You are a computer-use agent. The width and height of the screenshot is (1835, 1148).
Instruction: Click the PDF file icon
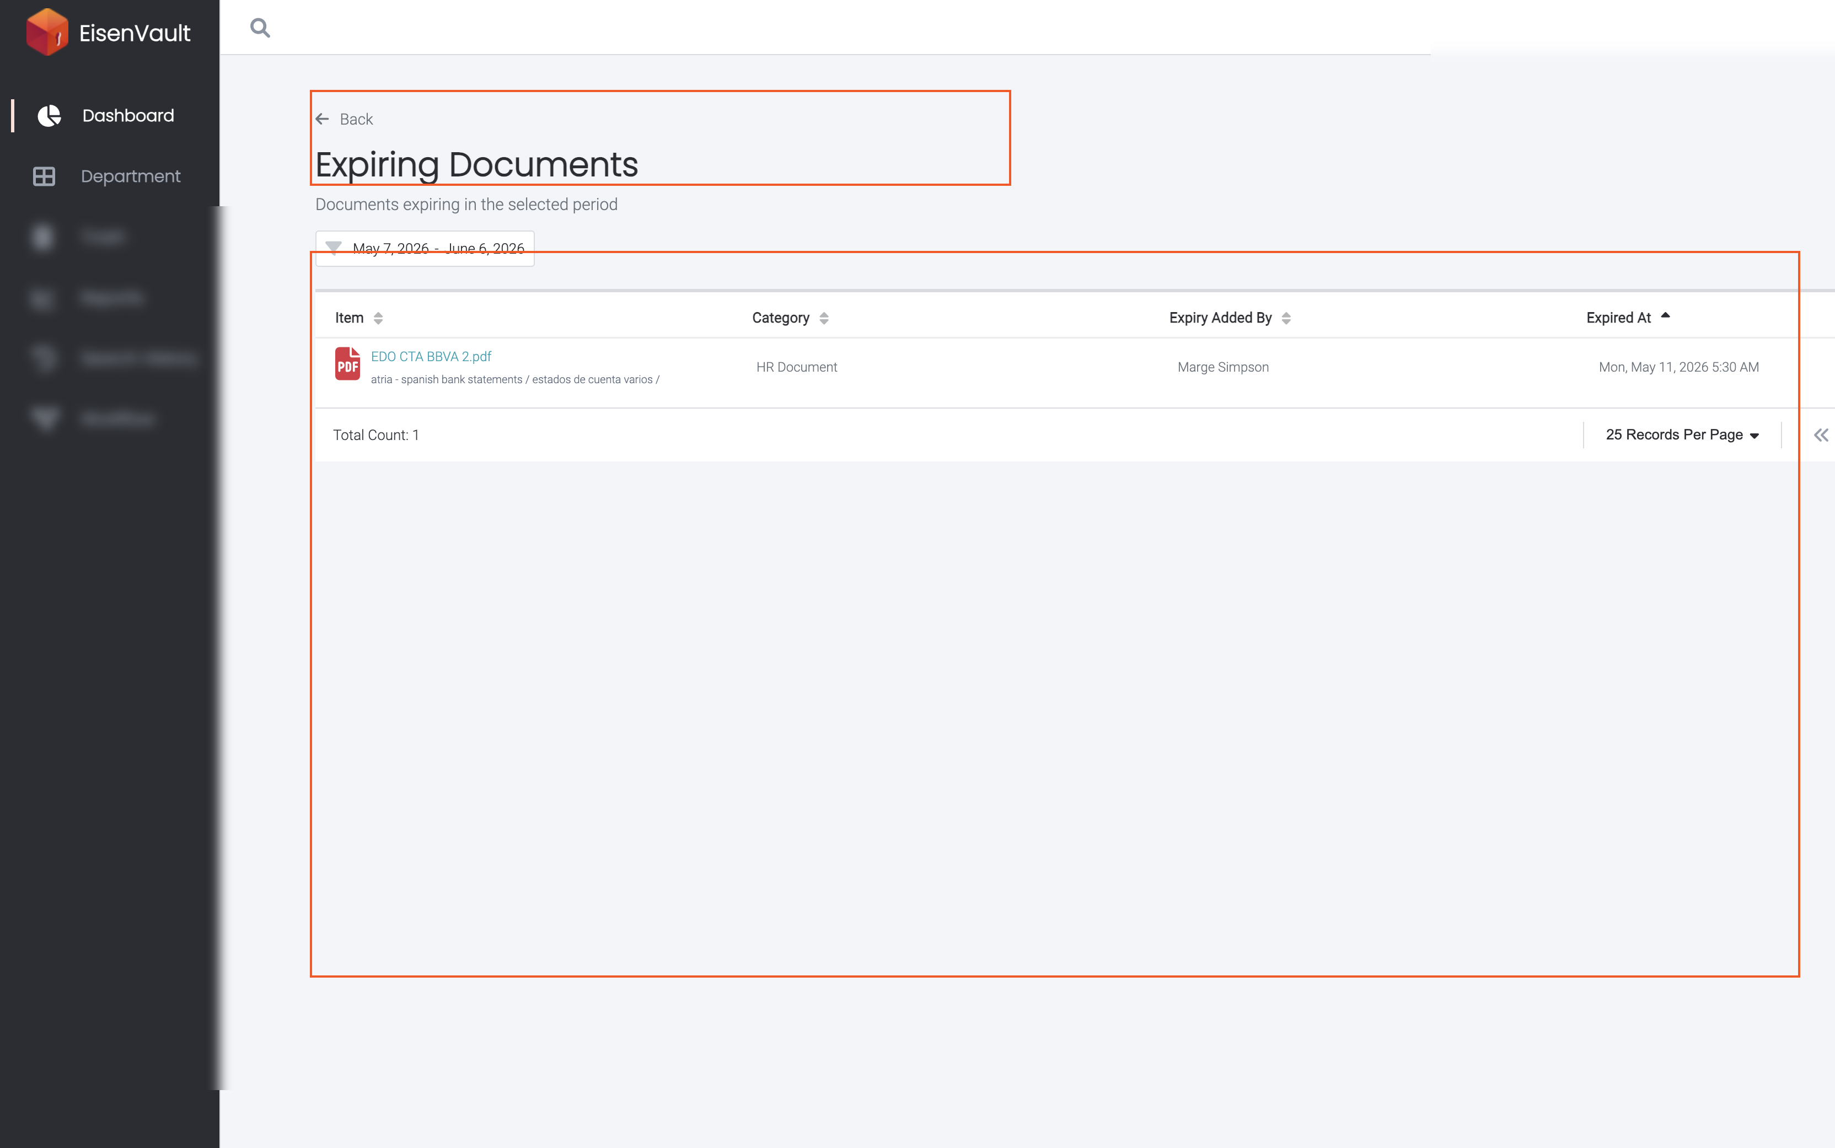pyautogui.click(x=348, y=364)
